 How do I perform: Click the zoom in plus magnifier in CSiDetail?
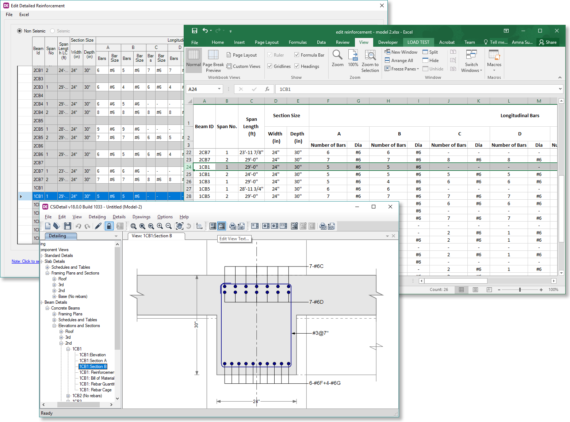coord(160,226)
